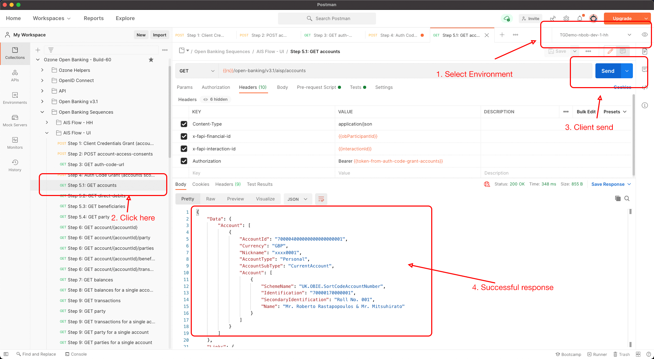
Task: Click the notifications bell icon
Action: click(x=579, y=18)
